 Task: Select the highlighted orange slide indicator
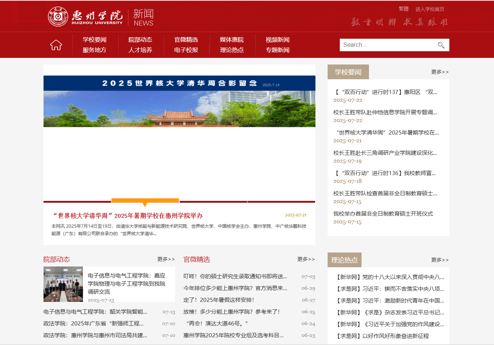tap(145, 201)
